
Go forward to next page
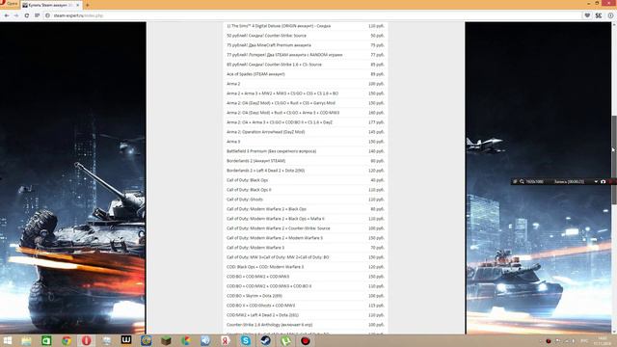click(16, 15)
